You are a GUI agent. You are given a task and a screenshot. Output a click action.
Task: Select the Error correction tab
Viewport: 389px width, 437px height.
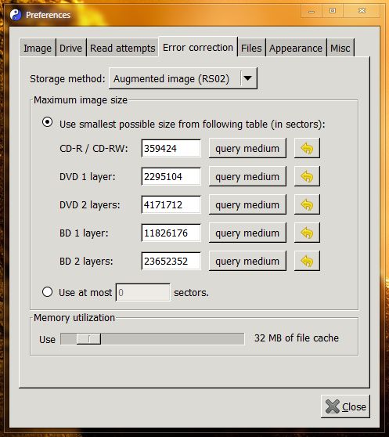198,47
